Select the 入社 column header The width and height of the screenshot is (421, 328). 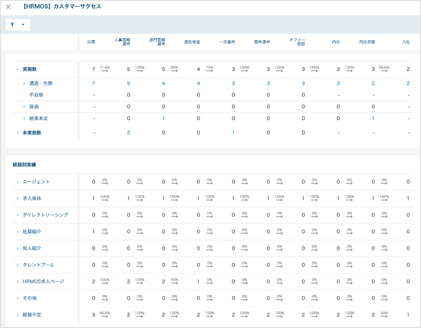pos(406,42)
